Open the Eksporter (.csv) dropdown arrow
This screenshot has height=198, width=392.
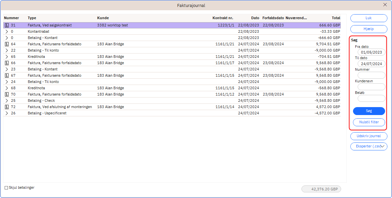tap(383, 146)
